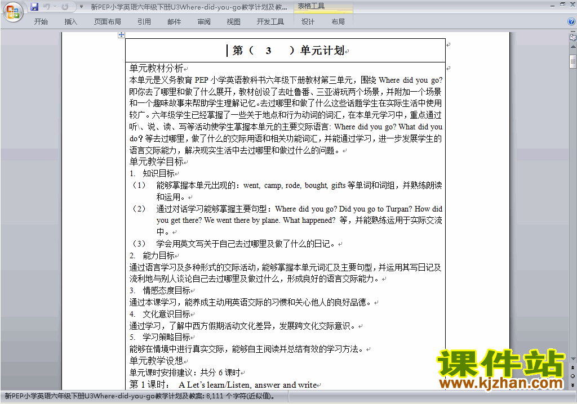Jump to the previous page (double up arrow)
The width and height of the screenshot is (577, 404).
(572, 367)
